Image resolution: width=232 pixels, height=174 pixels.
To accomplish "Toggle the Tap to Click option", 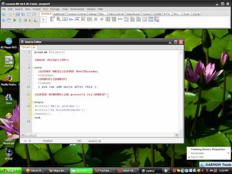I will 197,157.
